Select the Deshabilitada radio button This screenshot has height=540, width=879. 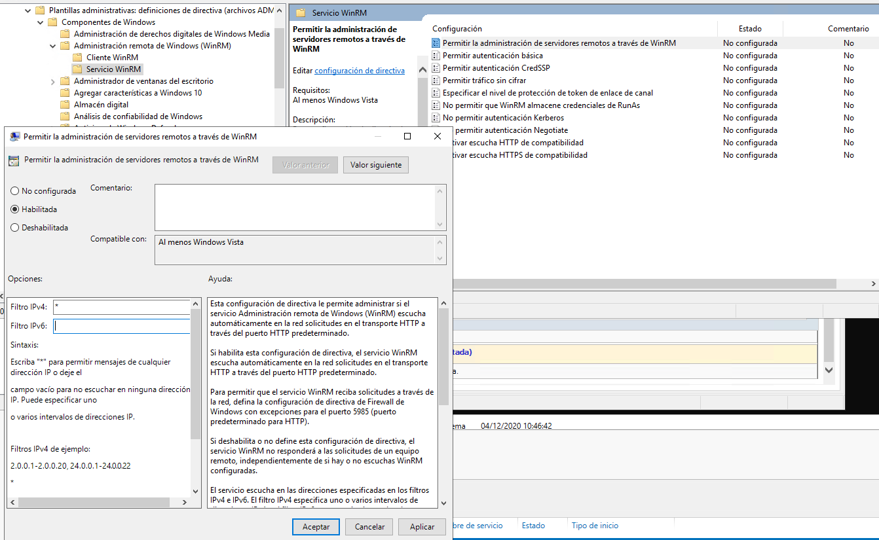click(15, 228)
